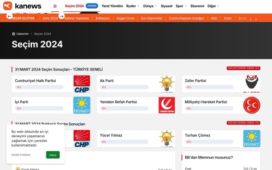This screenshot has height=170, width=272.
Task: Click the Yeniden Refah Partisi name
Action: click(118, 102)
